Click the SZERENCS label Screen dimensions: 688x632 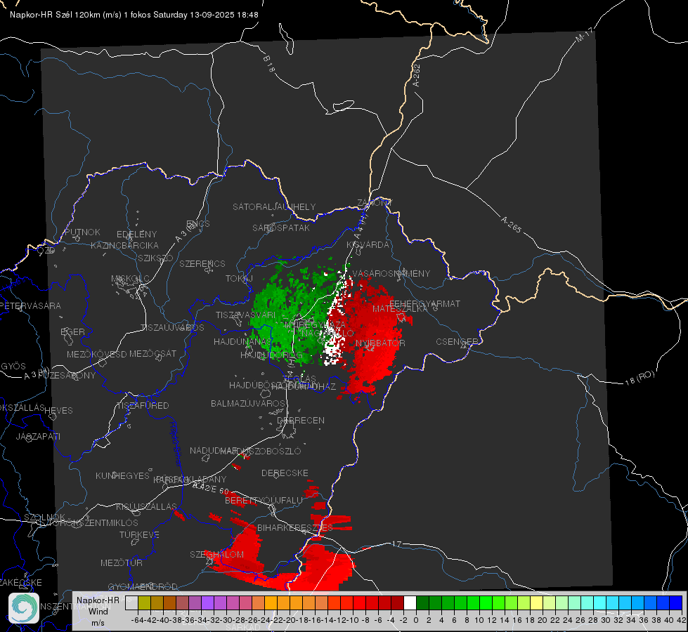click(x=202, y=263)
